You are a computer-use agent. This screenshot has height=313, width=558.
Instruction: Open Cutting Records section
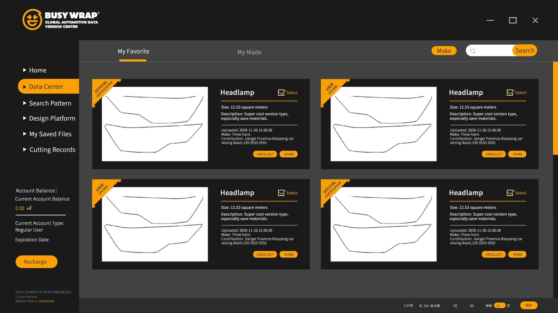(52, 150)
